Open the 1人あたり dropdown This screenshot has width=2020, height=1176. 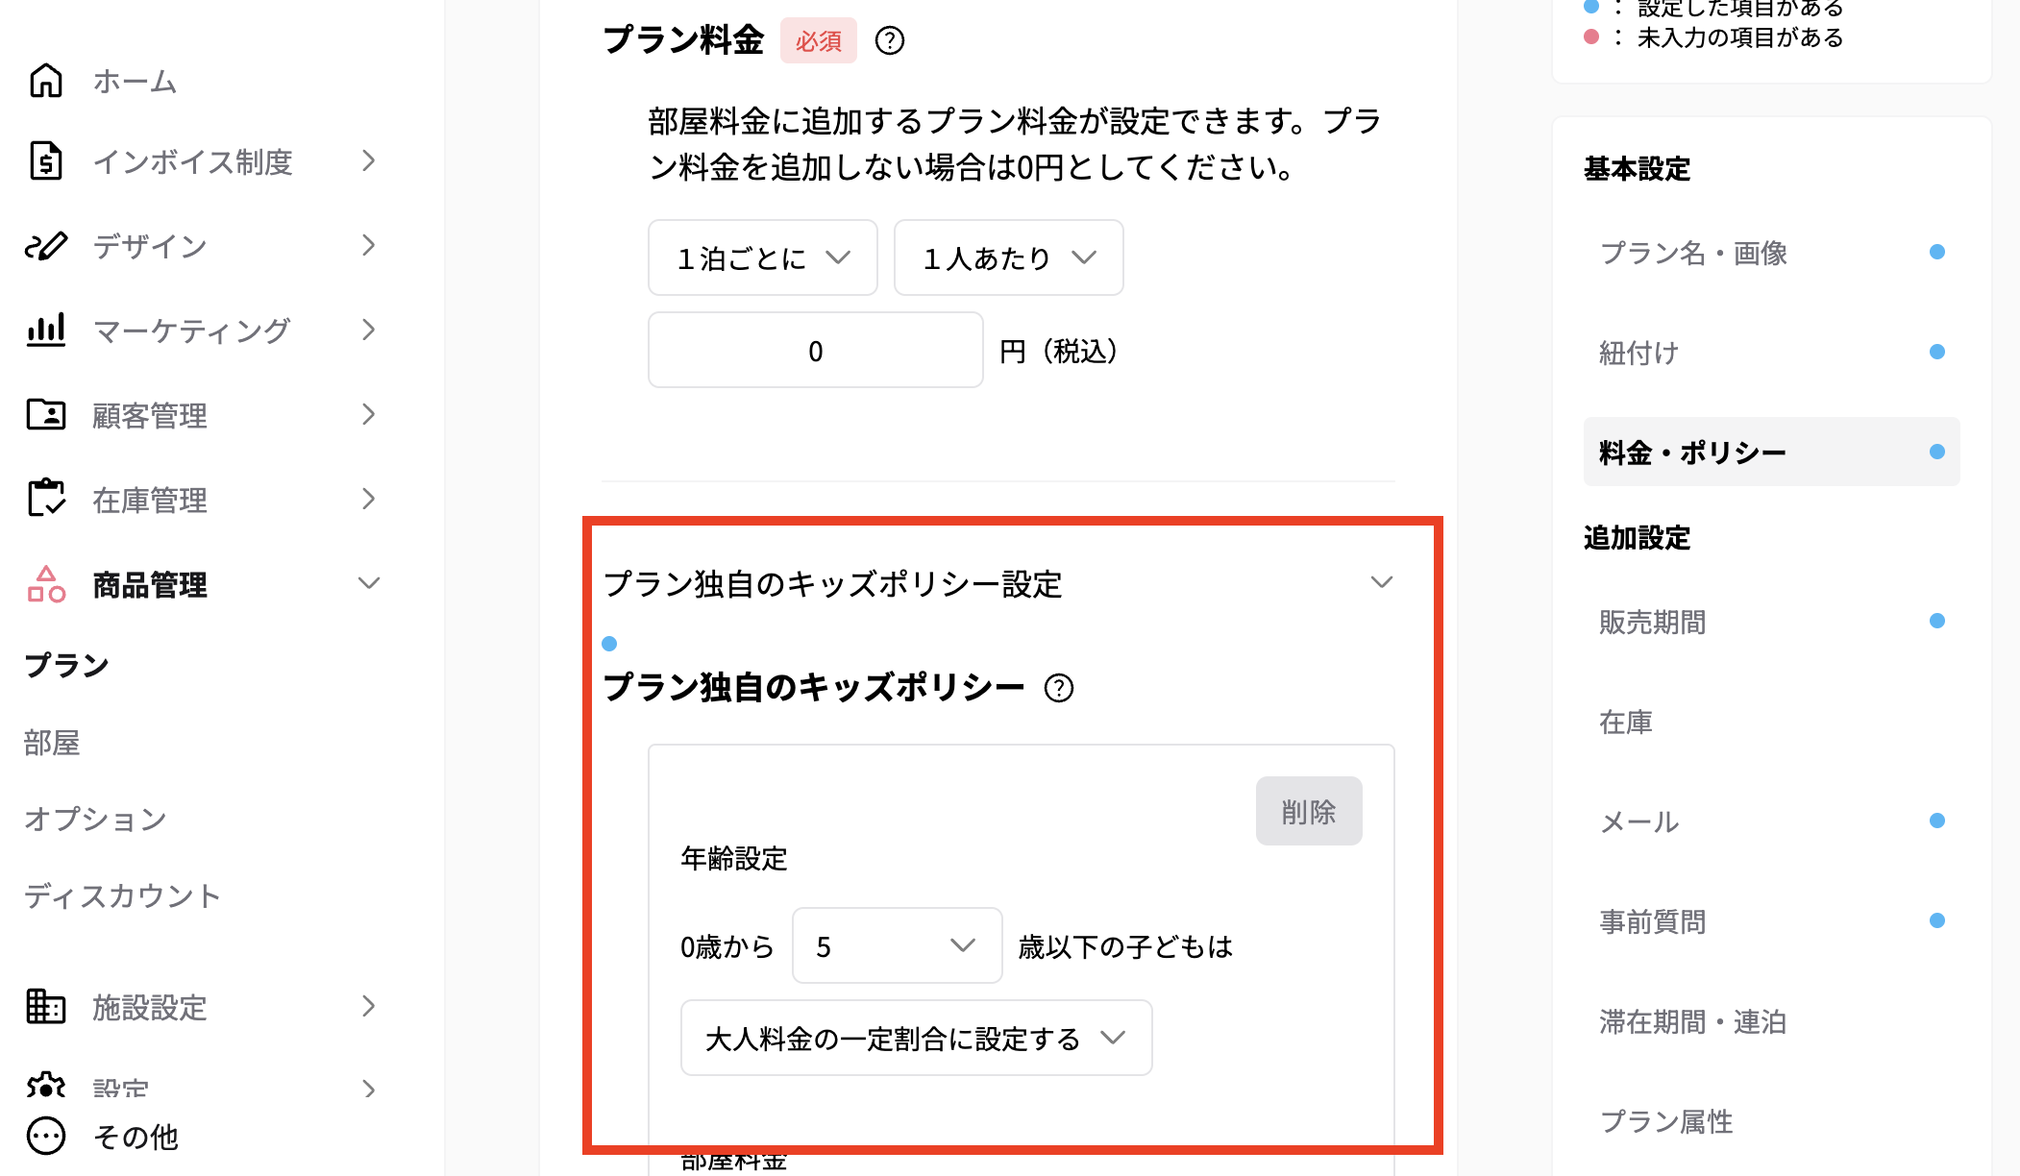1007,257
